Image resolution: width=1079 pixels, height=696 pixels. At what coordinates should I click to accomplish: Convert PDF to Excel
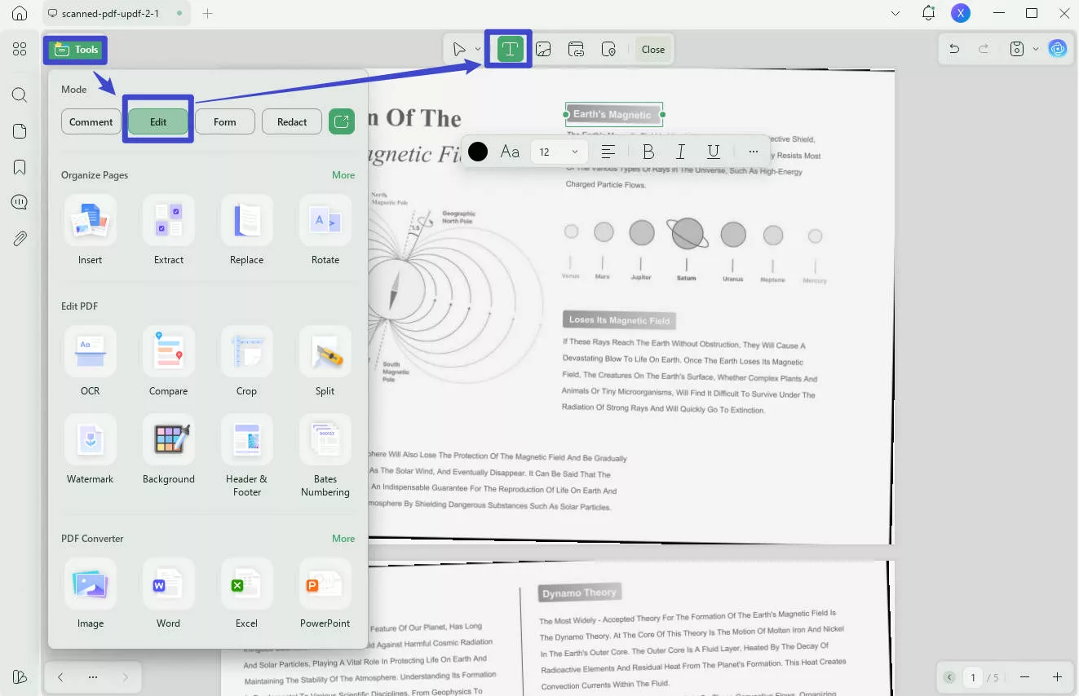[x=246, y=584]
